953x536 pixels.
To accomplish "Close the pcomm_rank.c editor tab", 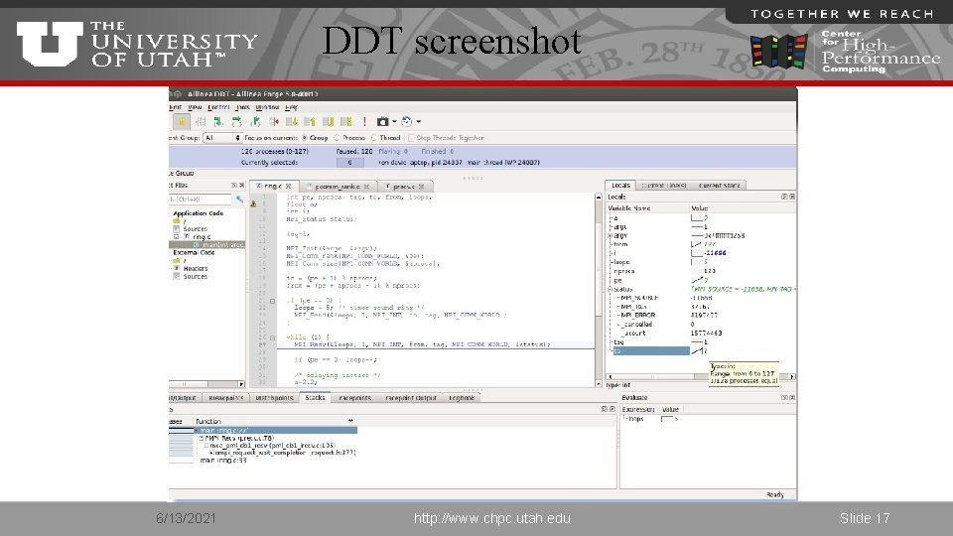I will [366, 187].
